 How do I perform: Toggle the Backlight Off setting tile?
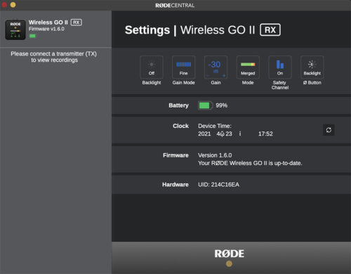[152, 67]
